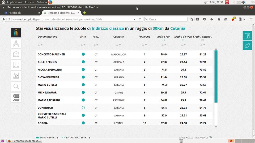Viewport: 255px width, 143px height.
Task: Share page via Twitter bird button
Action: 247,45
